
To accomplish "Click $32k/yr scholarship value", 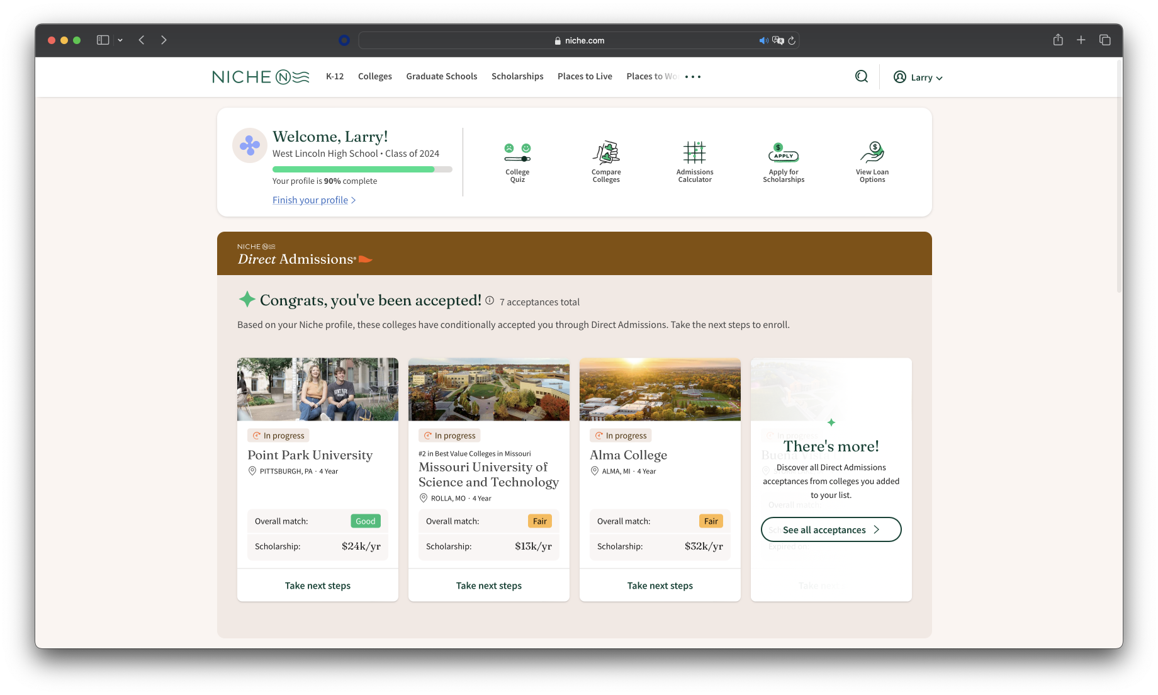I will pos(704,546).
